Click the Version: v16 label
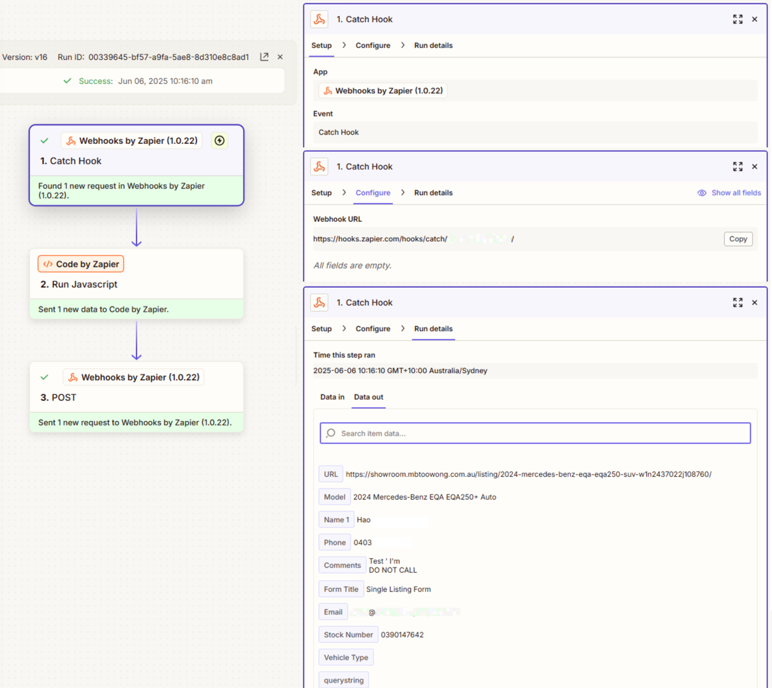 click(x=25, y=57)
